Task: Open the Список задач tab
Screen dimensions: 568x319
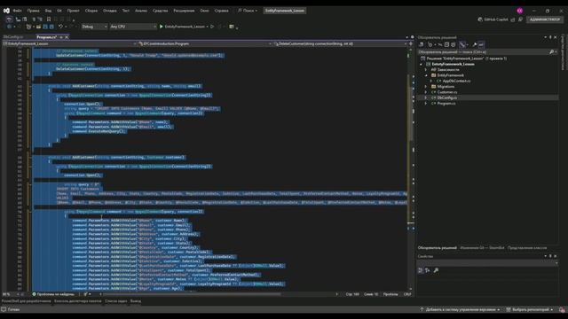Action: pyautogui.click(x=116, y=301)
